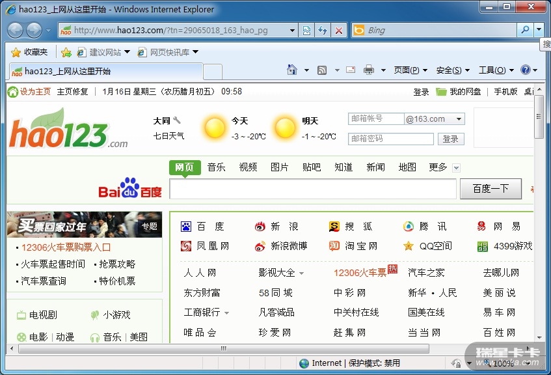Open the 新浪 site link
This screenshot has width=551, height=375.
click(x=276, y=226)
